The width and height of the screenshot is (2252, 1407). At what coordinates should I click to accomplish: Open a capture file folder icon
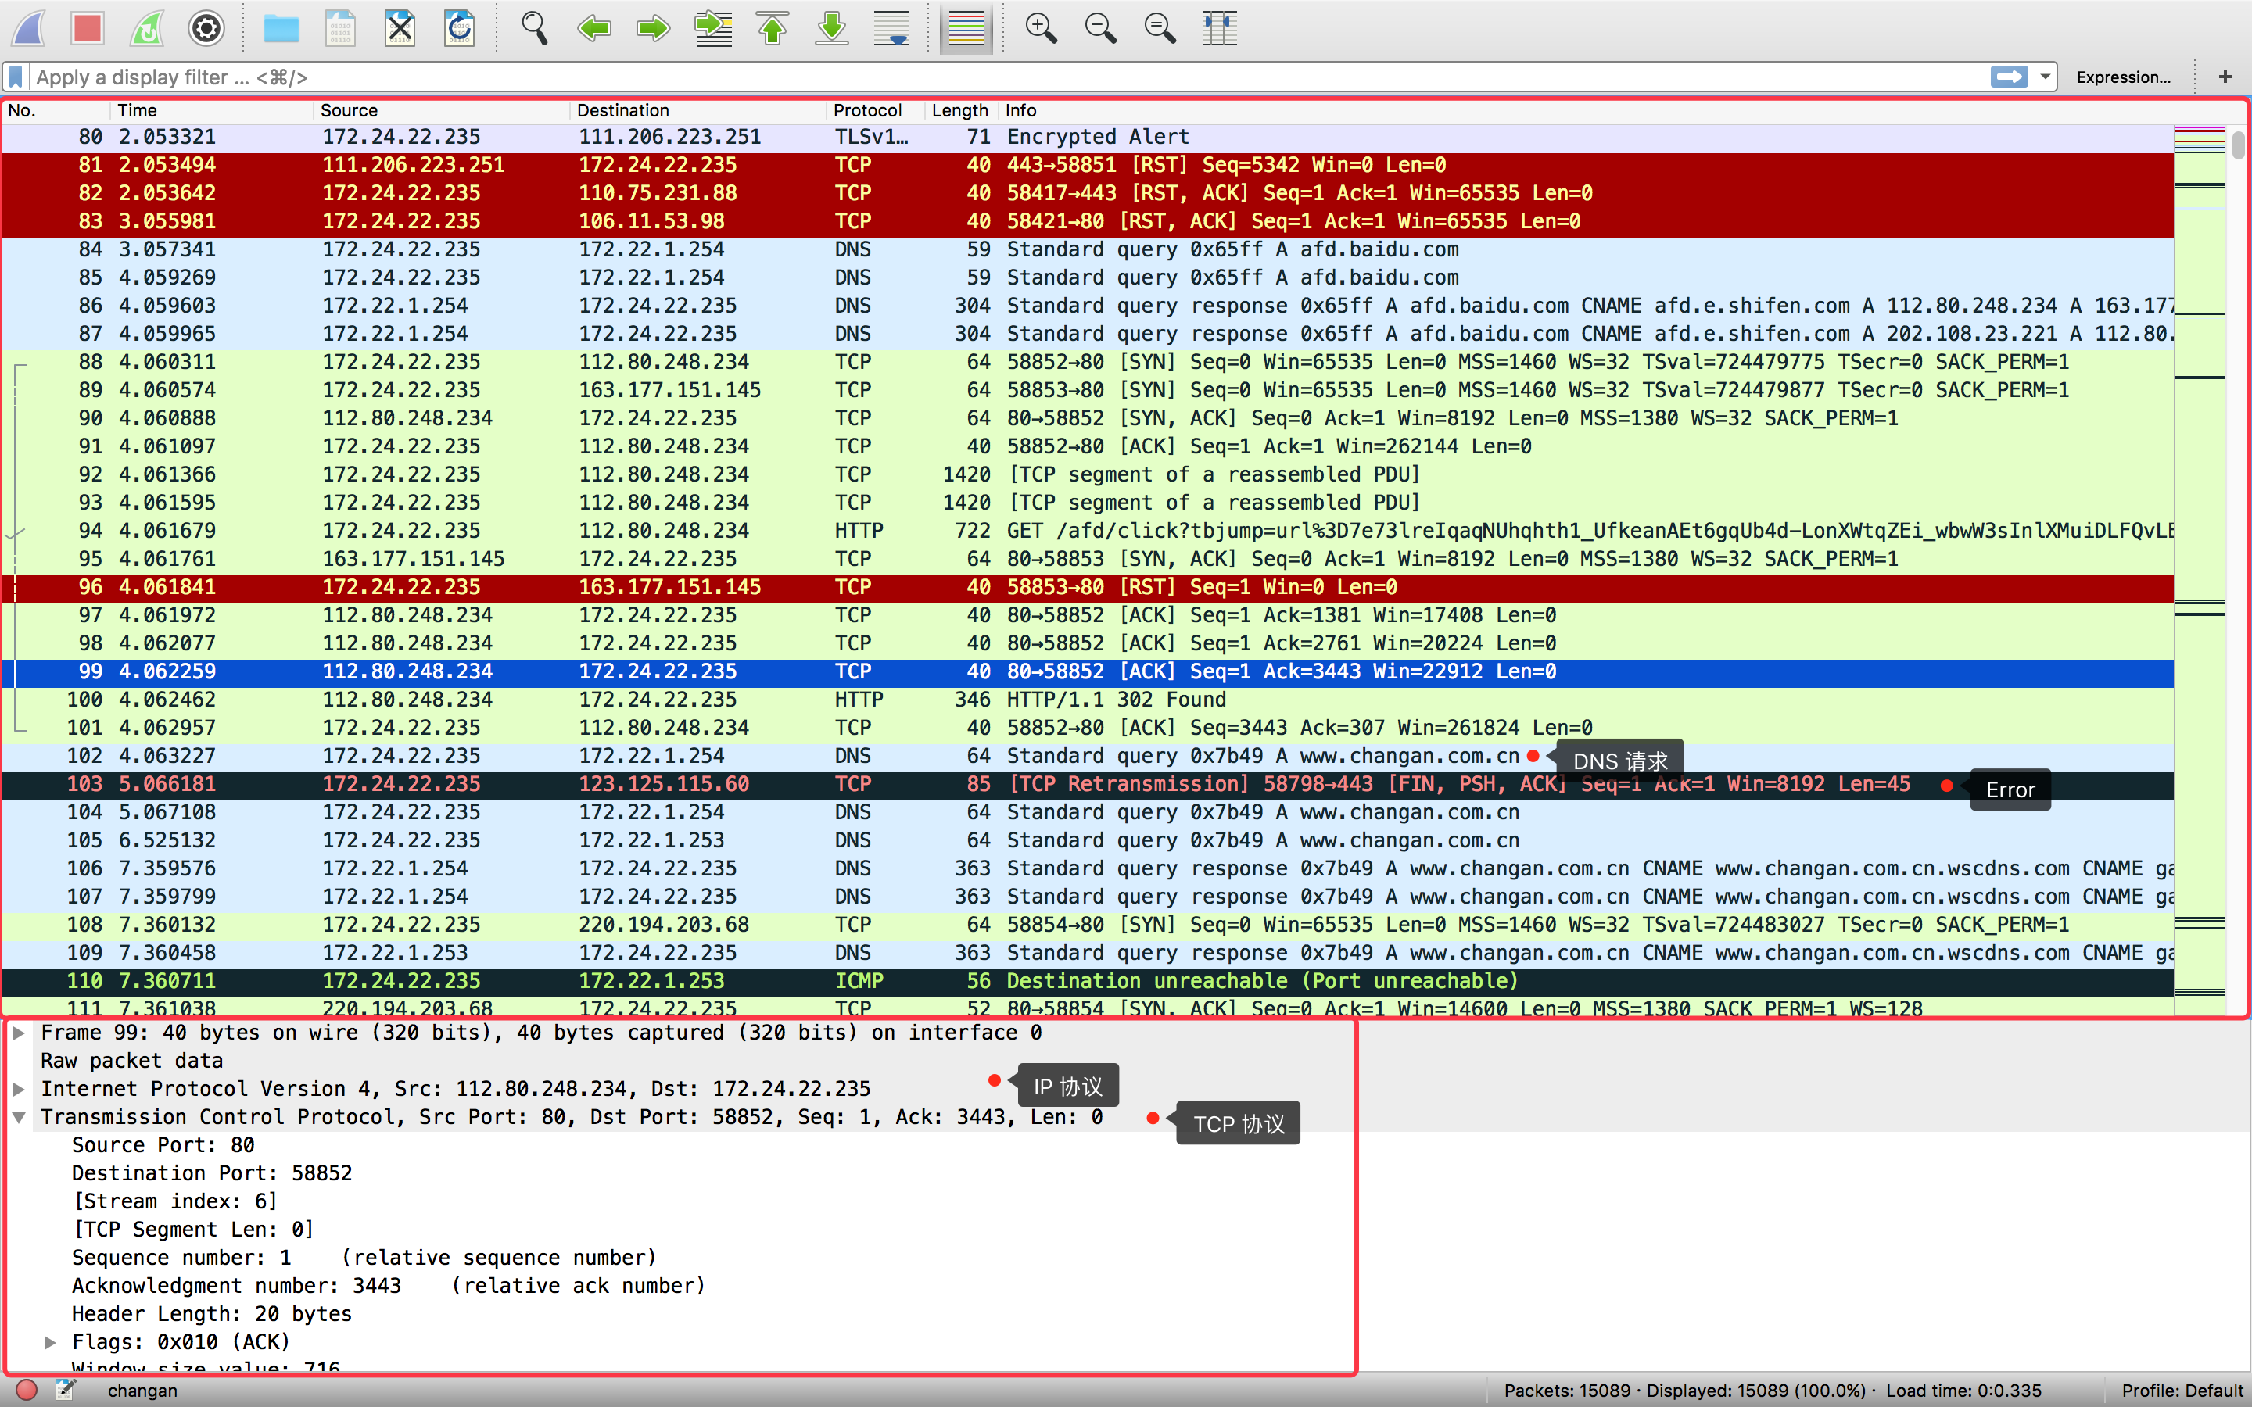(281, 28)
